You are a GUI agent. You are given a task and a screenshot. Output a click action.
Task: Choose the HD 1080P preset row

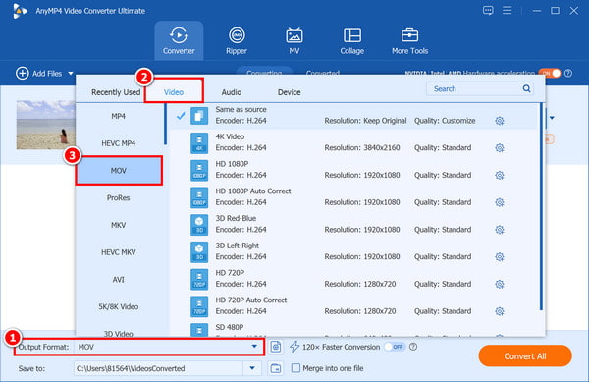pyautogui.click(x=353, y=170)
